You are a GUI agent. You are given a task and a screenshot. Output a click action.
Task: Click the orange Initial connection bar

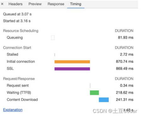[72, 62]
